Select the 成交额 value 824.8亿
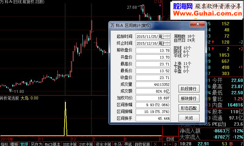The image size is (244, 146). (153, 91)
